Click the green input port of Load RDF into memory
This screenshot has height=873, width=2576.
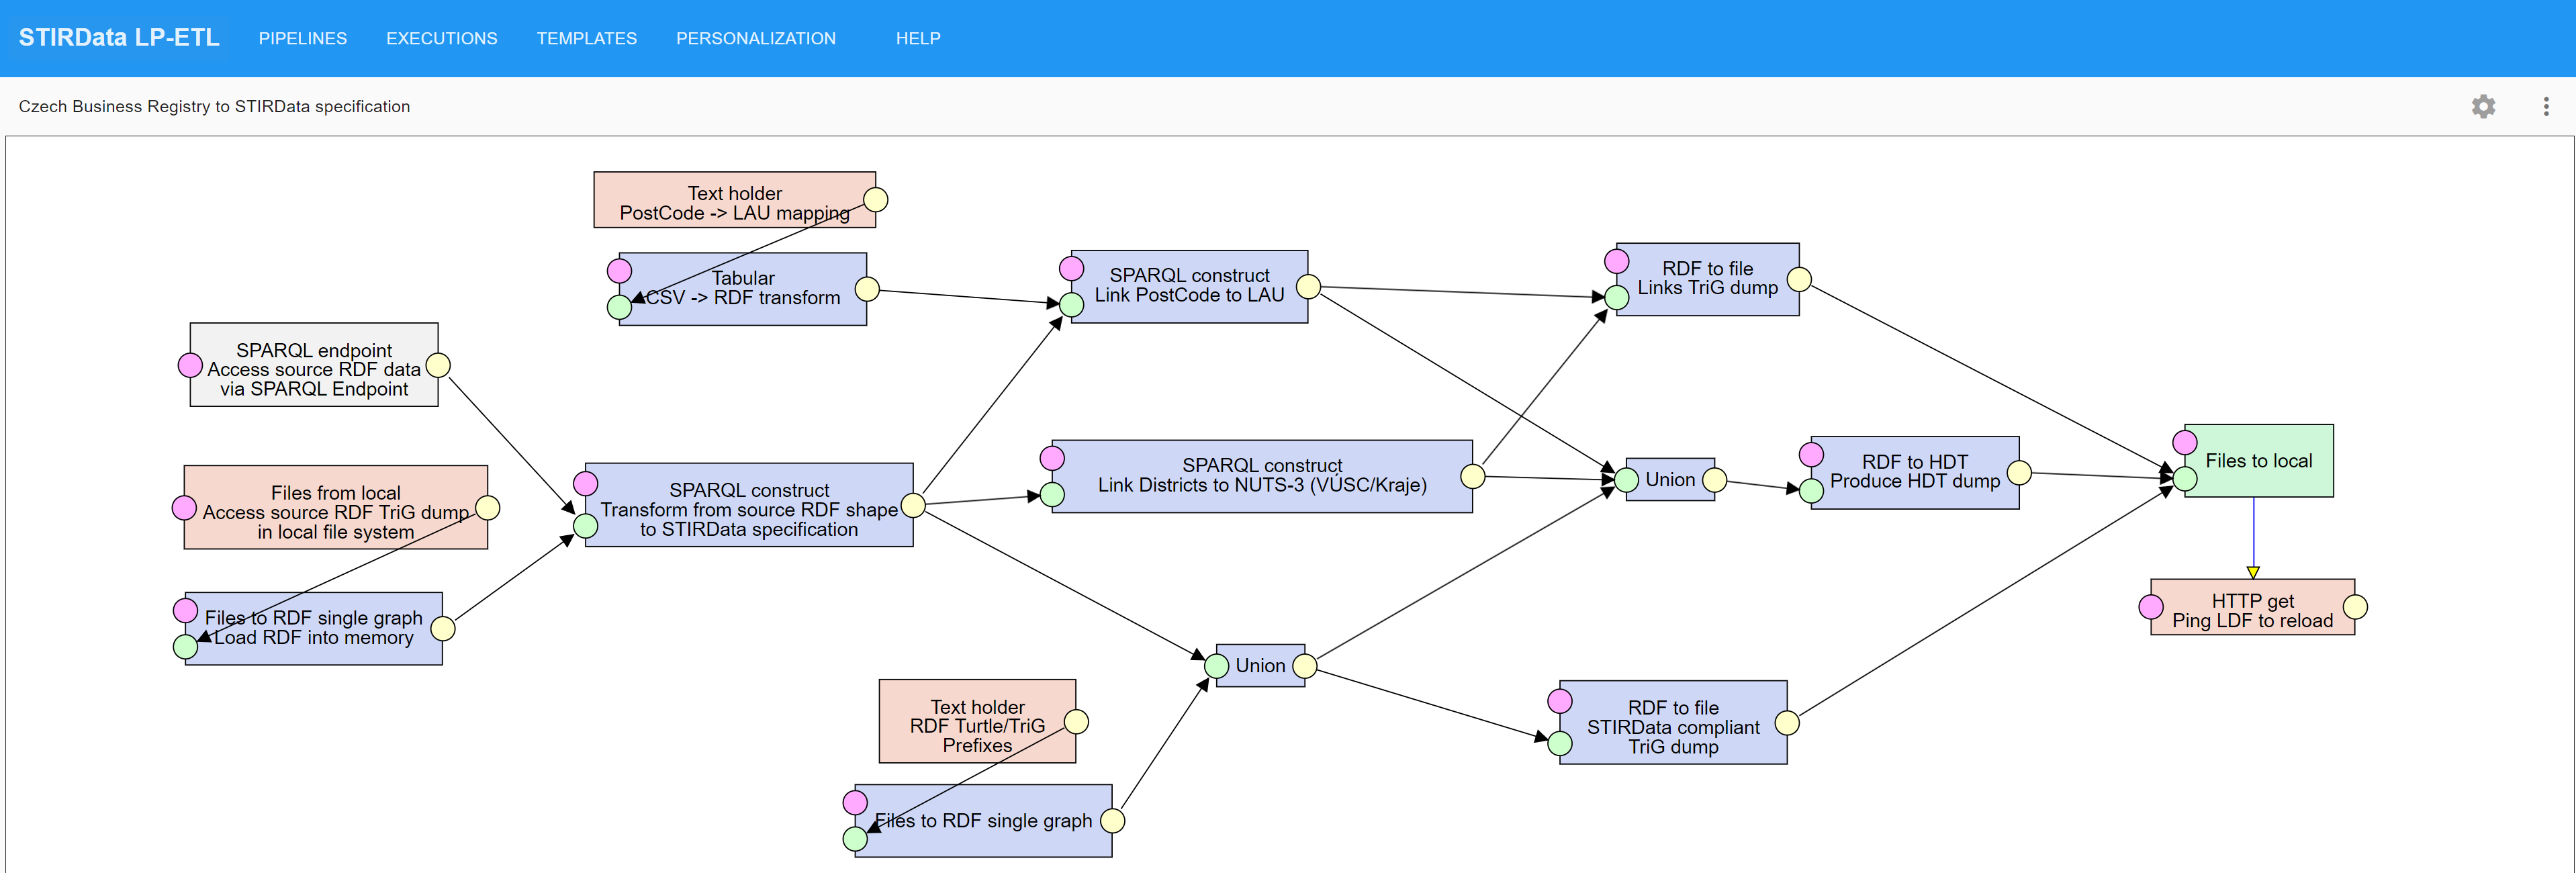point(186,647)
